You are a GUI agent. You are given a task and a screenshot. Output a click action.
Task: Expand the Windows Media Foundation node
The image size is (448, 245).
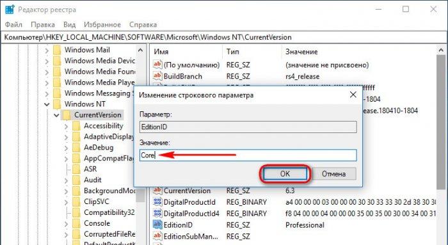point(47,72)
